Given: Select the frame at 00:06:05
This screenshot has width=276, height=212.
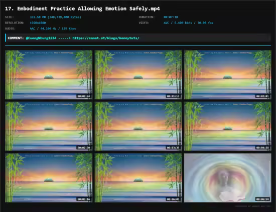Looking at the screenshot, I should click(x=138, y=178).
